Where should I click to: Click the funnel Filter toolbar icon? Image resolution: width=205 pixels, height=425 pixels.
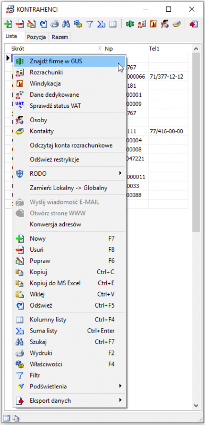pyautogui.click(x=90, y=24)
